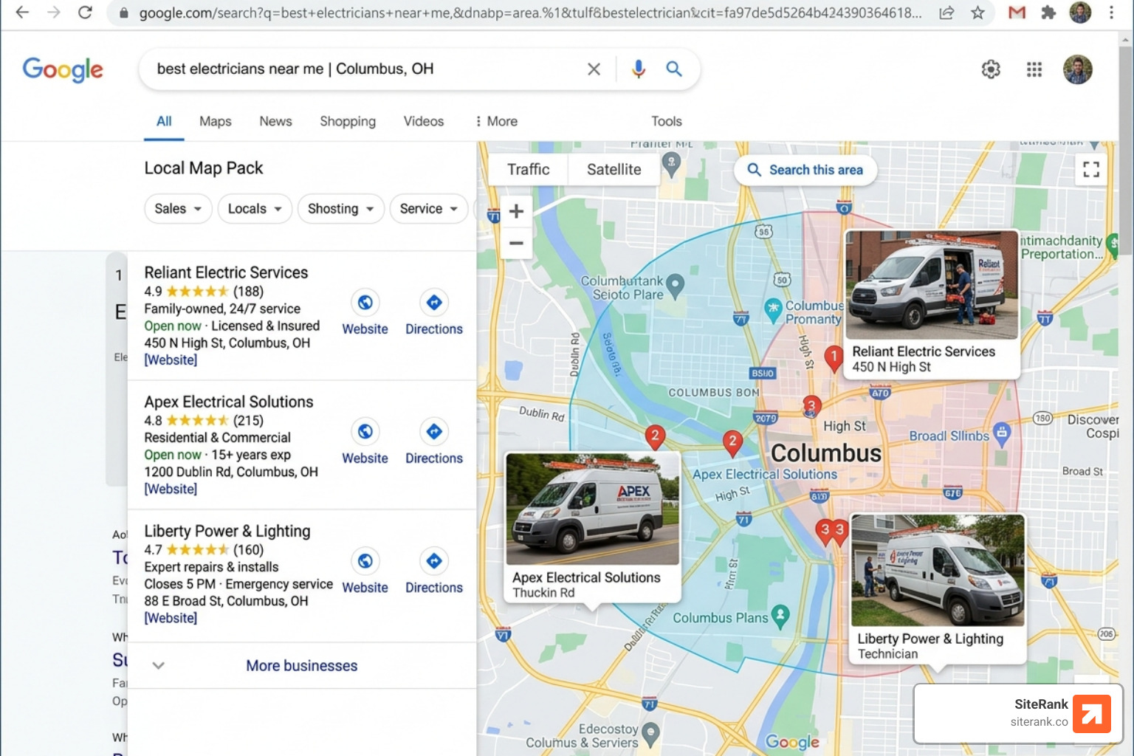Toggle the Traffic map layer
1134x756 pixels.
(528, 170)
